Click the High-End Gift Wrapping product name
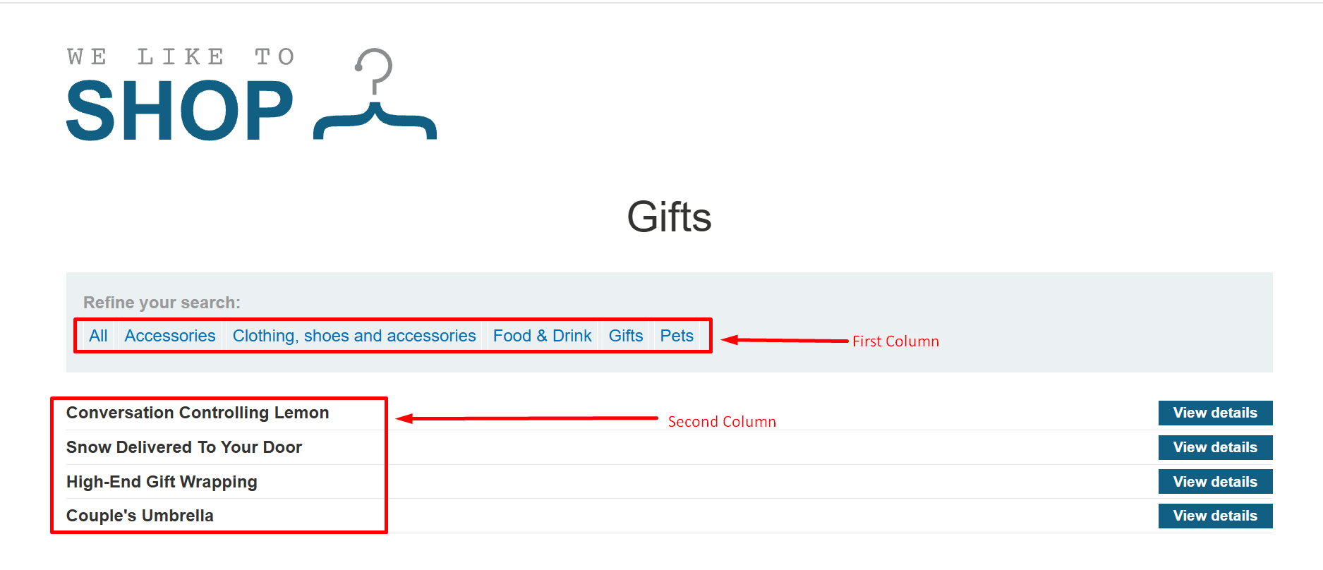Screen dimensions: 1323x570 point(162,482)
